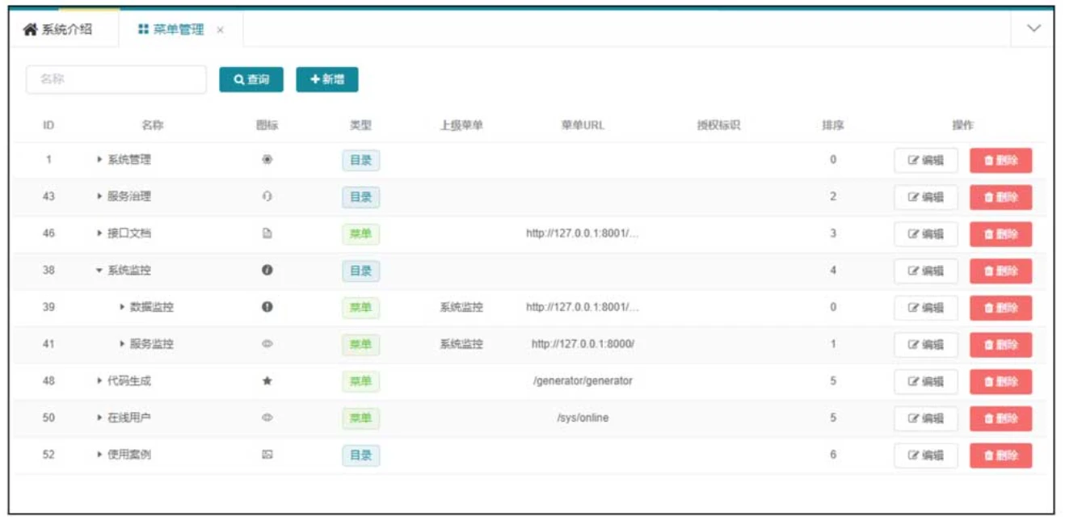
Task: Switch to the 系统介绍 tab
Action: [57, 30]
